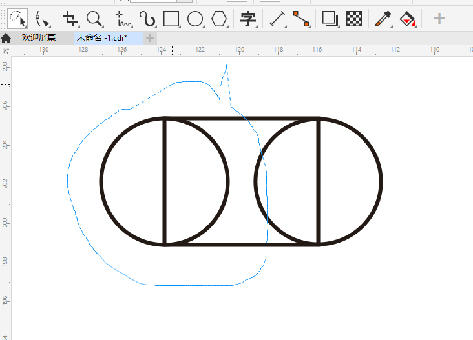Select the Shape edit tool

click(x=41, y=19)
